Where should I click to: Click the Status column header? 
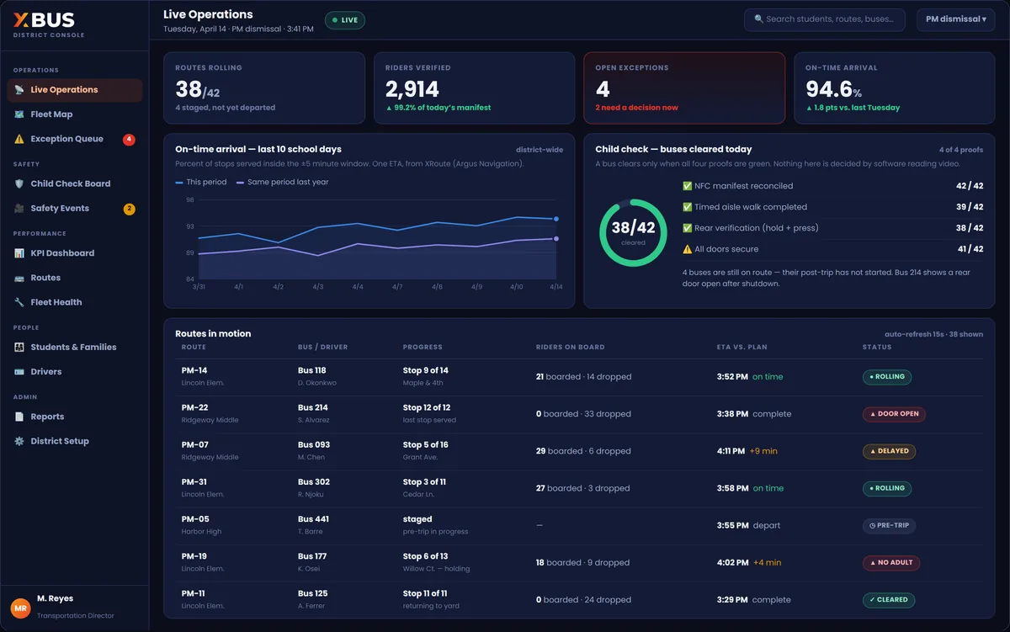[x=877, y=348]
